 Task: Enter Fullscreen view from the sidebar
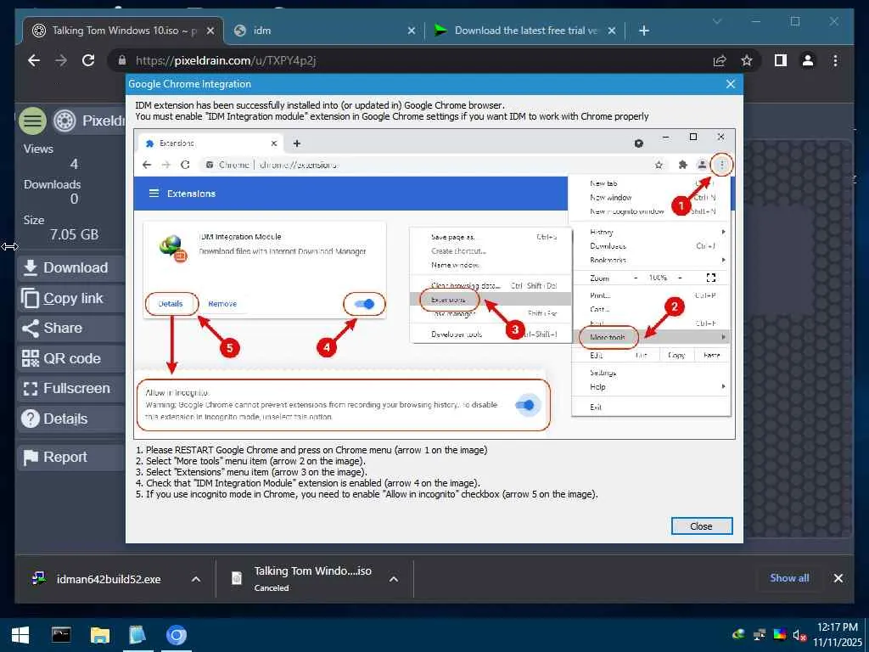point(71,389)
